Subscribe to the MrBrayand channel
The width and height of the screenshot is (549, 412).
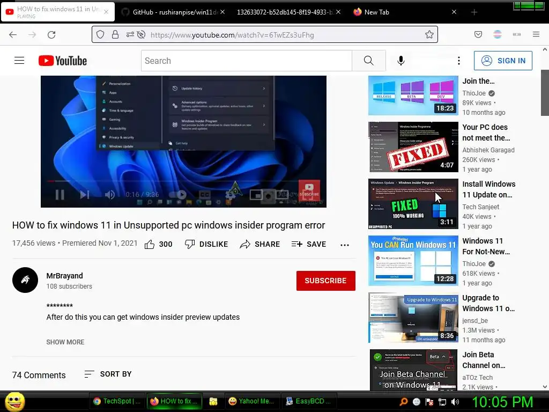(x=325, y=281)
